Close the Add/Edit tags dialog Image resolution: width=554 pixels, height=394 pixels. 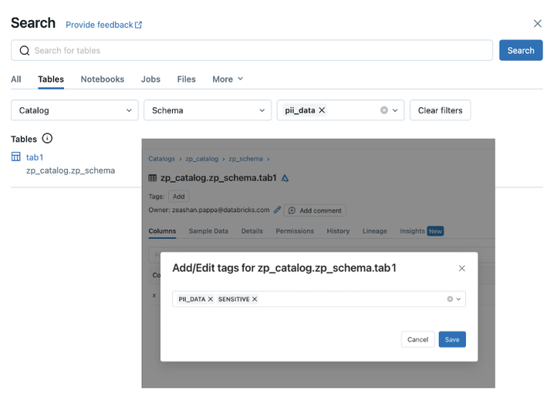(x=462, y=268)
